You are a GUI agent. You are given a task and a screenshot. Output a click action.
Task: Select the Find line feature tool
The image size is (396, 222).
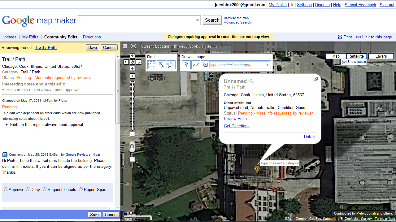point(171,65)
